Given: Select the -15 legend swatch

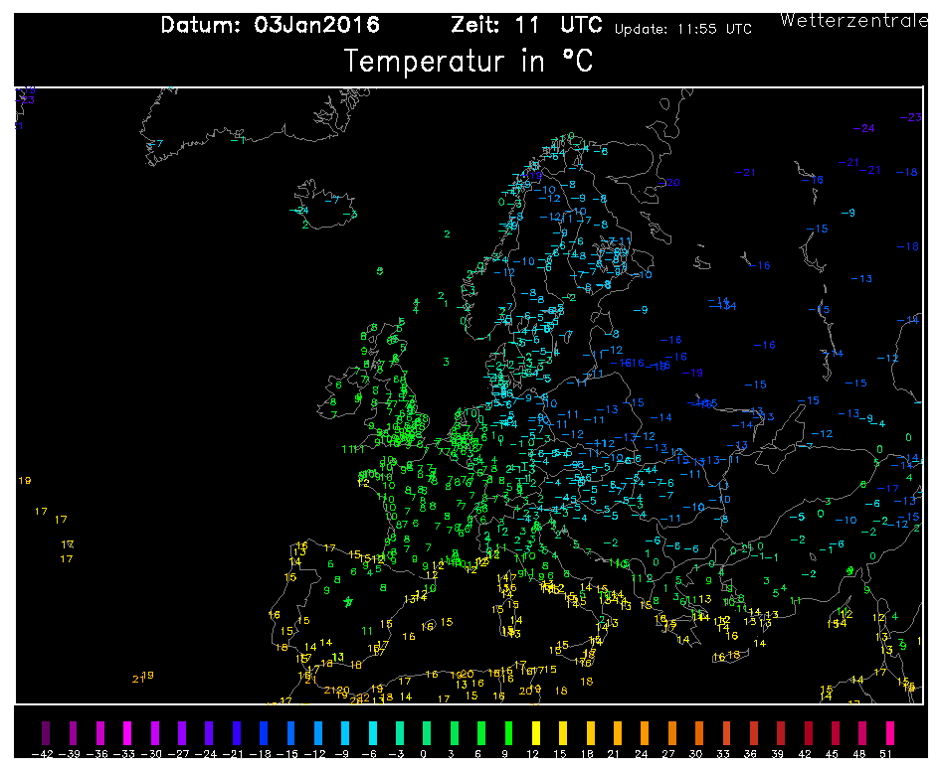Looking at the screenshot, I should click(x=291, y=732).
